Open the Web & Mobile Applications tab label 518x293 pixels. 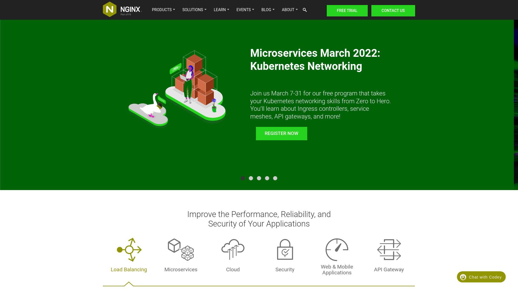tap(337, 270)
